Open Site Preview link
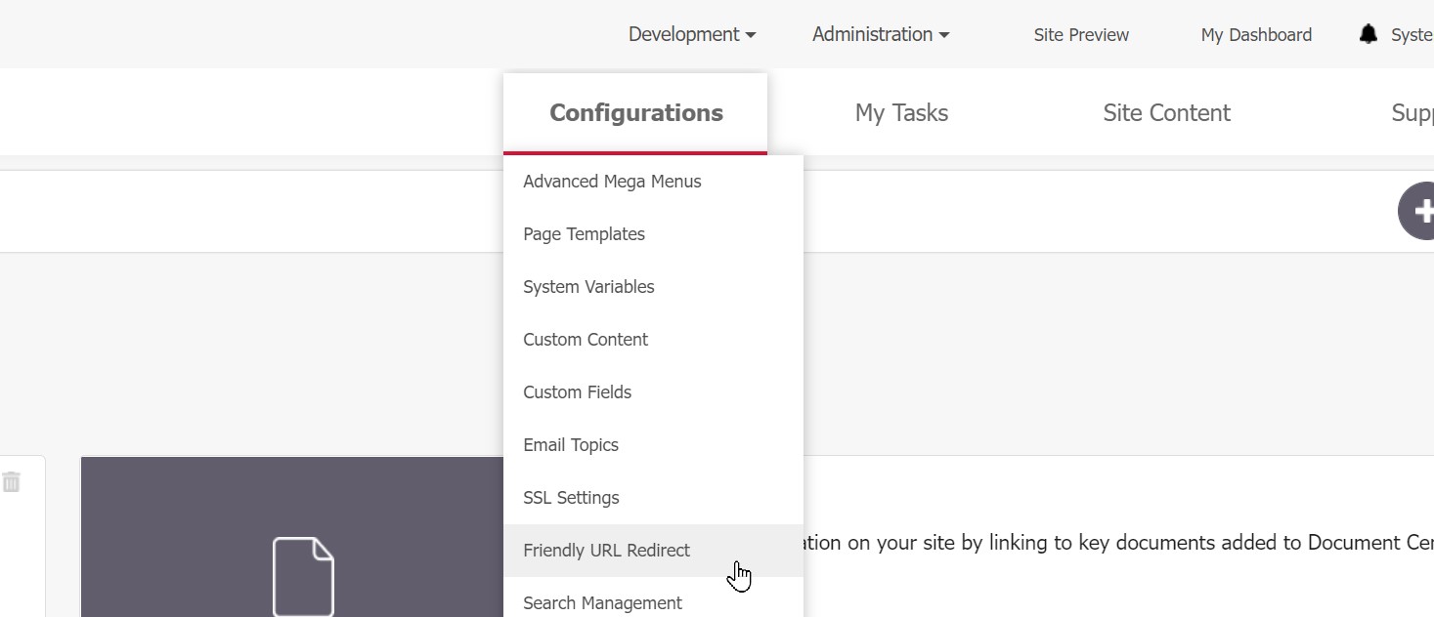 [1081, 35]
